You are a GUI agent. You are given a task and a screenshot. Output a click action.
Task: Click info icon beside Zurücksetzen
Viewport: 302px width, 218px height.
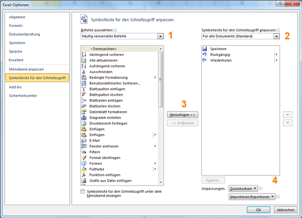point(260,188)
